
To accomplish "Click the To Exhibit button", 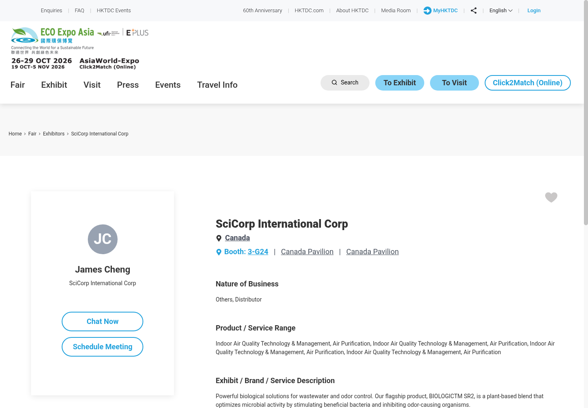I will [x=400, y=83].
